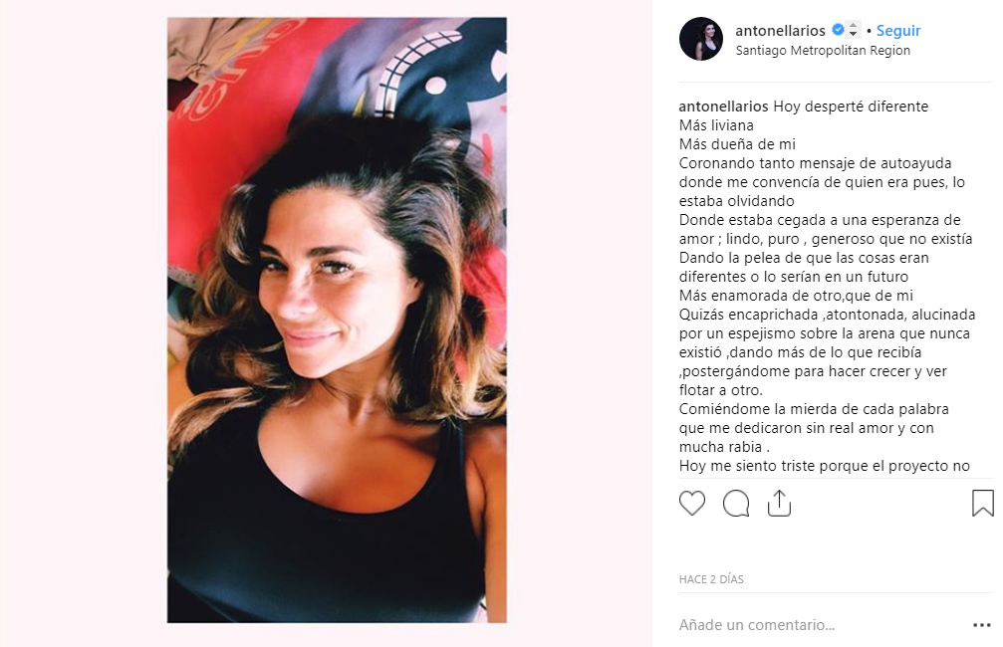Click the blue verified badge beside antonellarios

(838, 30)
